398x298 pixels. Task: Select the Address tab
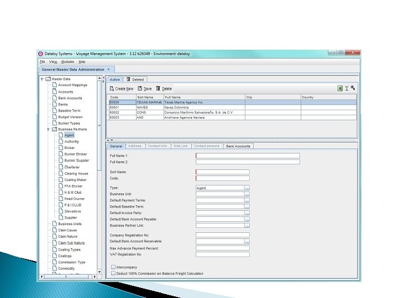point(135,146)
